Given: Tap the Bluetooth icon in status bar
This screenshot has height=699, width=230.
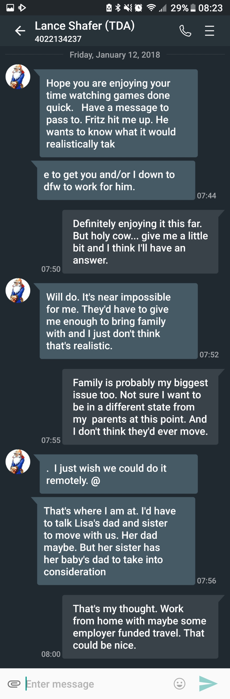Looking at the screenshot, I should pyautogui.click(x=118, y=8).
